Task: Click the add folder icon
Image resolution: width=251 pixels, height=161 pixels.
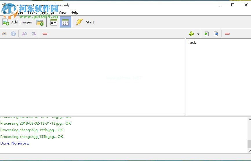Action: click(40, 22)
